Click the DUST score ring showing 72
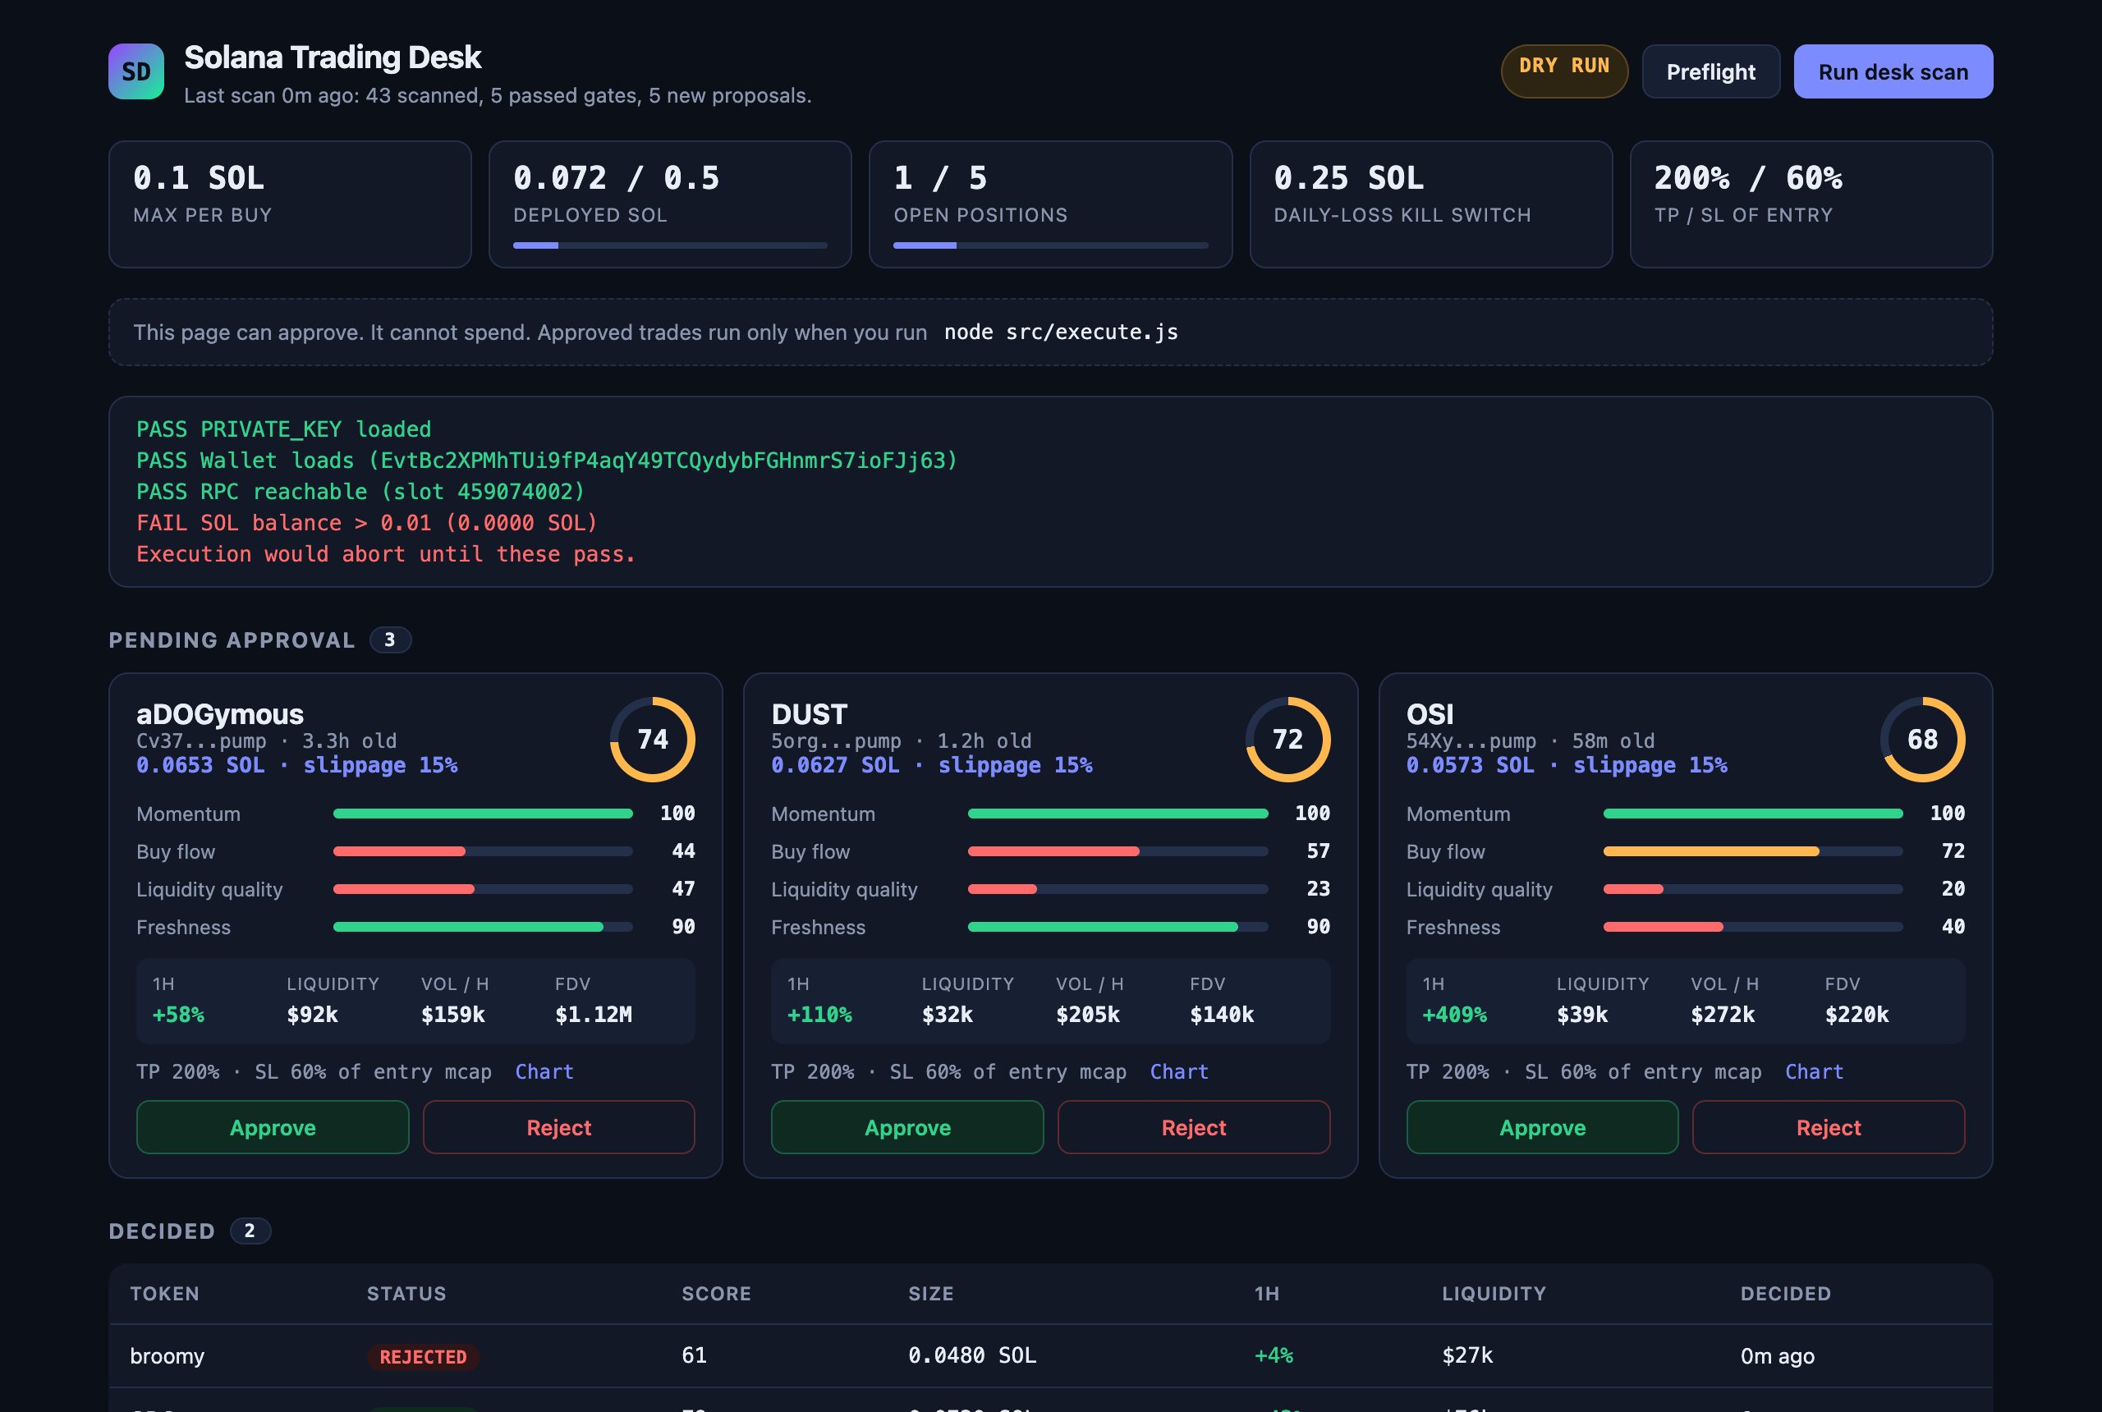 click(1287, 740)
